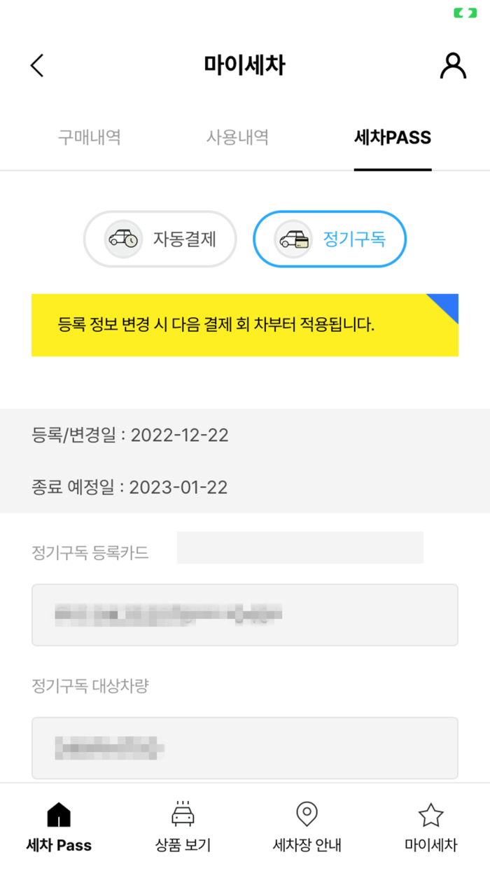Click the 정기구독 등록카드 number field
Viewport: 490px width, 871px height.
click(x=245, y=615)
